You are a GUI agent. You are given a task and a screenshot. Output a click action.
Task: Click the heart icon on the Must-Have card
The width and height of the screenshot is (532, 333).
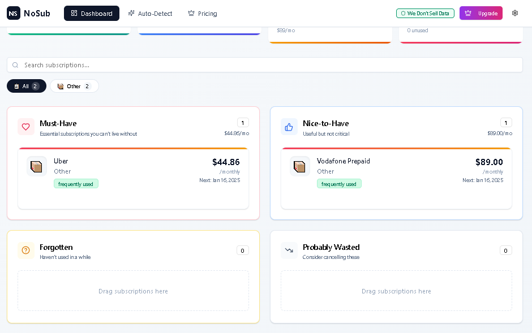[25, 127]
